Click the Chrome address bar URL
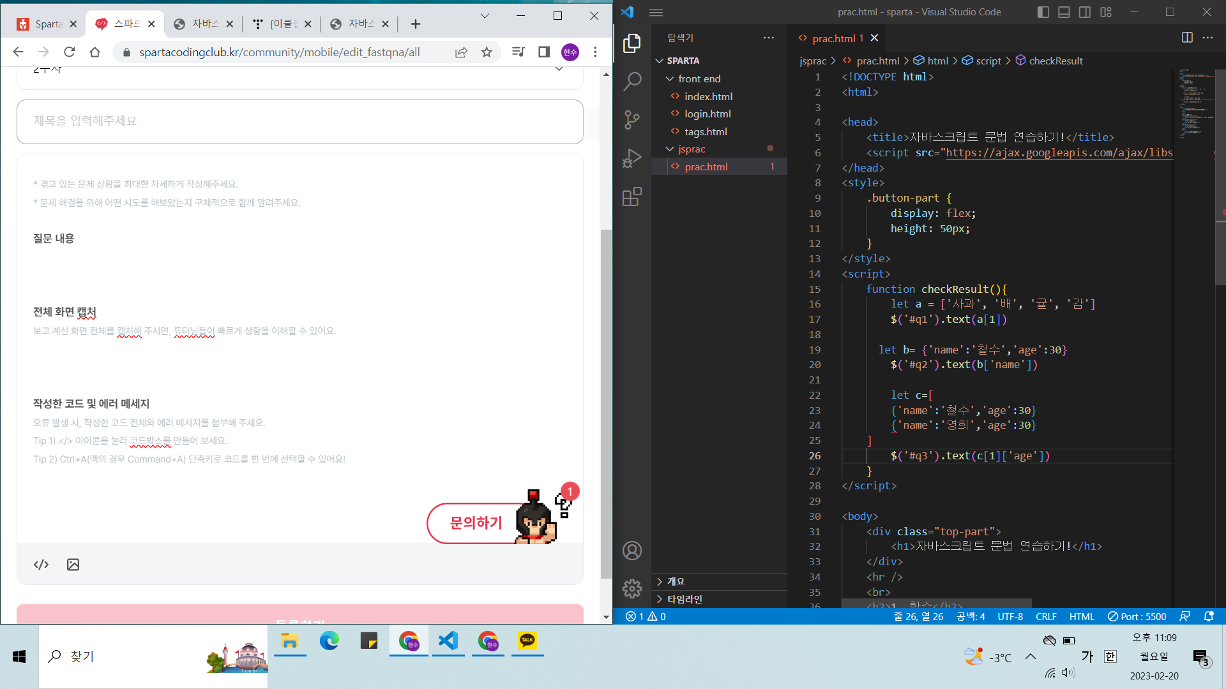1226x689 pixels. tap(280, 52)
